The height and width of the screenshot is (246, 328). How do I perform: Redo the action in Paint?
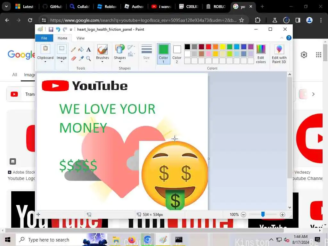coord(65,29)
